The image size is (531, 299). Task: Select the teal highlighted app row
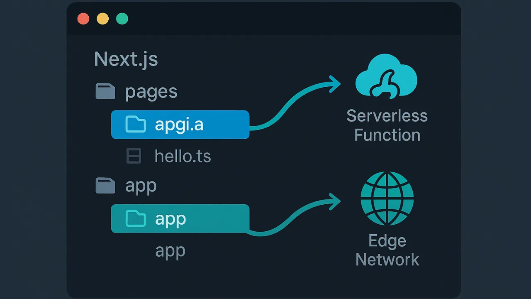click(x=180, y=218)
